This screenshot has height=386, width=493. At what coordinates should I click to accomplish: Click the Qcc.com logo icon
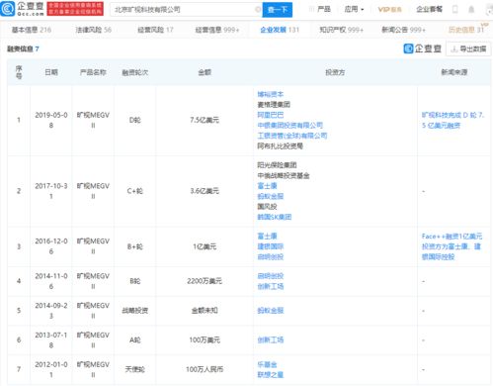[x=8, y=9]
